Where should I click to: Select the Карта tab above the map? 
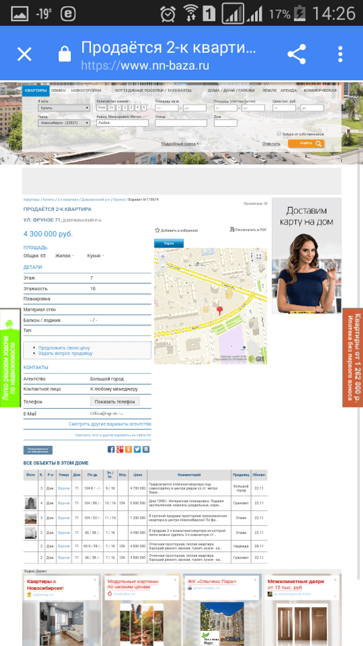click(x=169, y=243)
